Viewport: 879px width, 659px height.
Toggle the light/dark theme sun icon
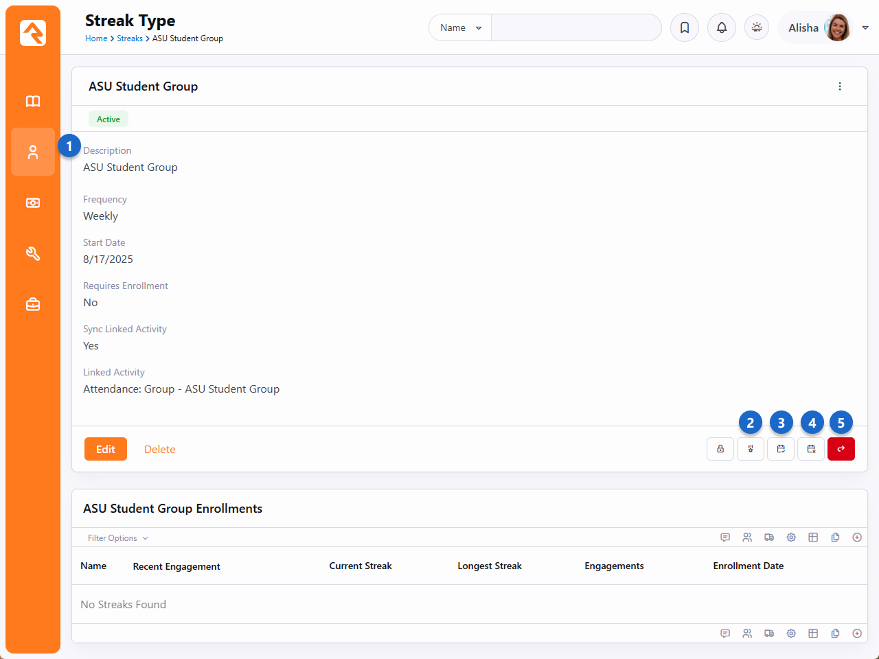(x=757, y=27)
